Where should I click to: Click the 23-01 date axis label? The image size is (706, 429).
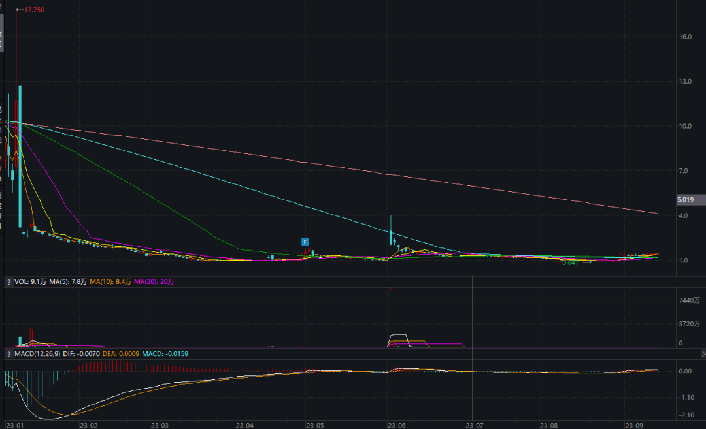pos(15,425)
